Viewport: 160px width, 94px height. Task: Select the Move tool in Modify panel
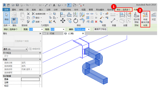click(x=63, y=20)
